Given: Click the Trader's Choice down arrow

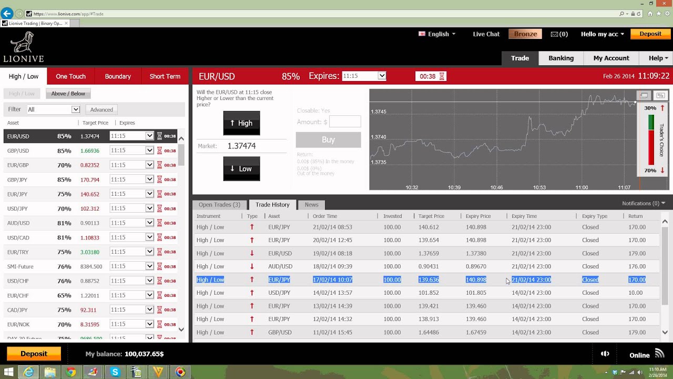Looking at the screenshot, I should [662, 171].
